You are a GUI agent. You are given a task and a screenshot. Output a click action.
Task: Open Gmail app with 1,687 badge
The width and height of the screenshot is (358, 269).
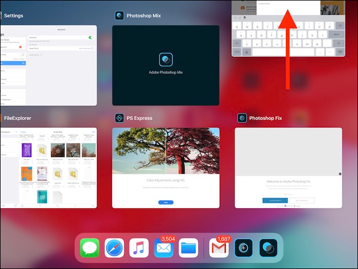219,248
